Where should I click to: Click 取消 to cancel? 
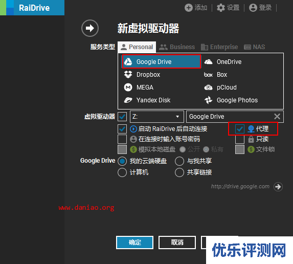tap(177, 243)
